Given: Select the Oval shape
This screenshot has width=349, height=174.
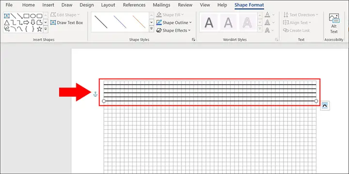Looking at the screenshot, I should [x=33, y=16].
